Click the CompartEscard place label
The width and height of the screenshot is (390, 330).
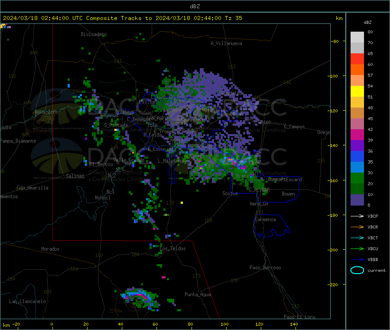pyautogui.click(x=285, y=180)
